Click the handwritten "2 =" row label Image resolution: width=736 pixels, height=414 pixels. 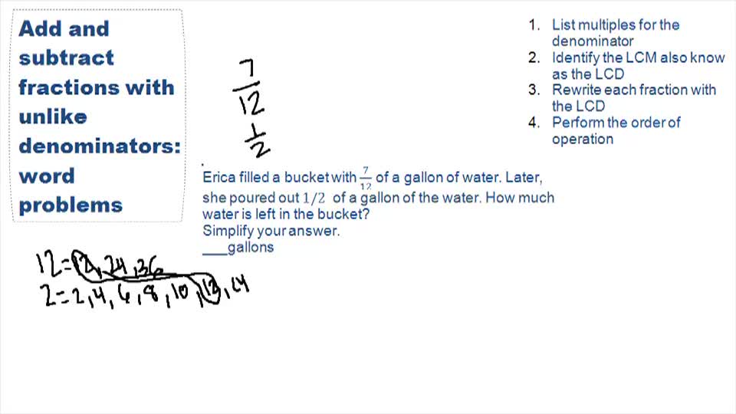coord(54,295)
